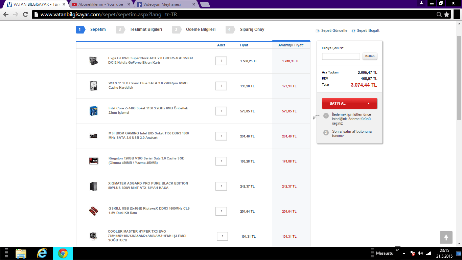Show hidden system tray icons

point(404,253)
